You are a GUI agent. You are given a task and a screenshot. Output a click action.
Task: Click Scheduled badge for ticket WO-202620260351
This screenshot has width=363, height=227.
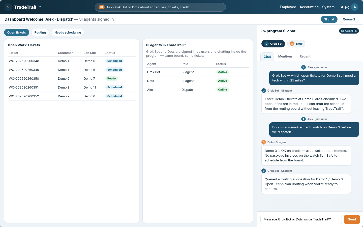[115, 87]
